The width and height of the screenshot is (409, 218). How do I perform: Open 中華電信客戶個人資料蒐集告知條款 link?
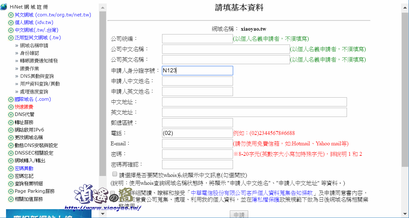click(252, 193)
